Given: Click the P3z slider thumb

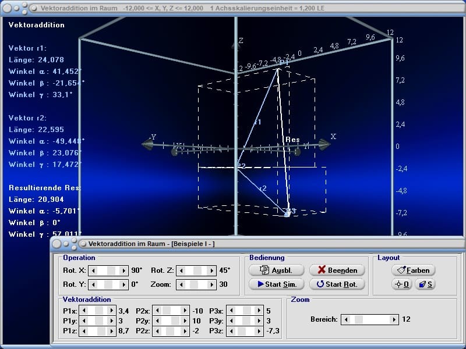Looking at the screenshot, I should (242, 331).
